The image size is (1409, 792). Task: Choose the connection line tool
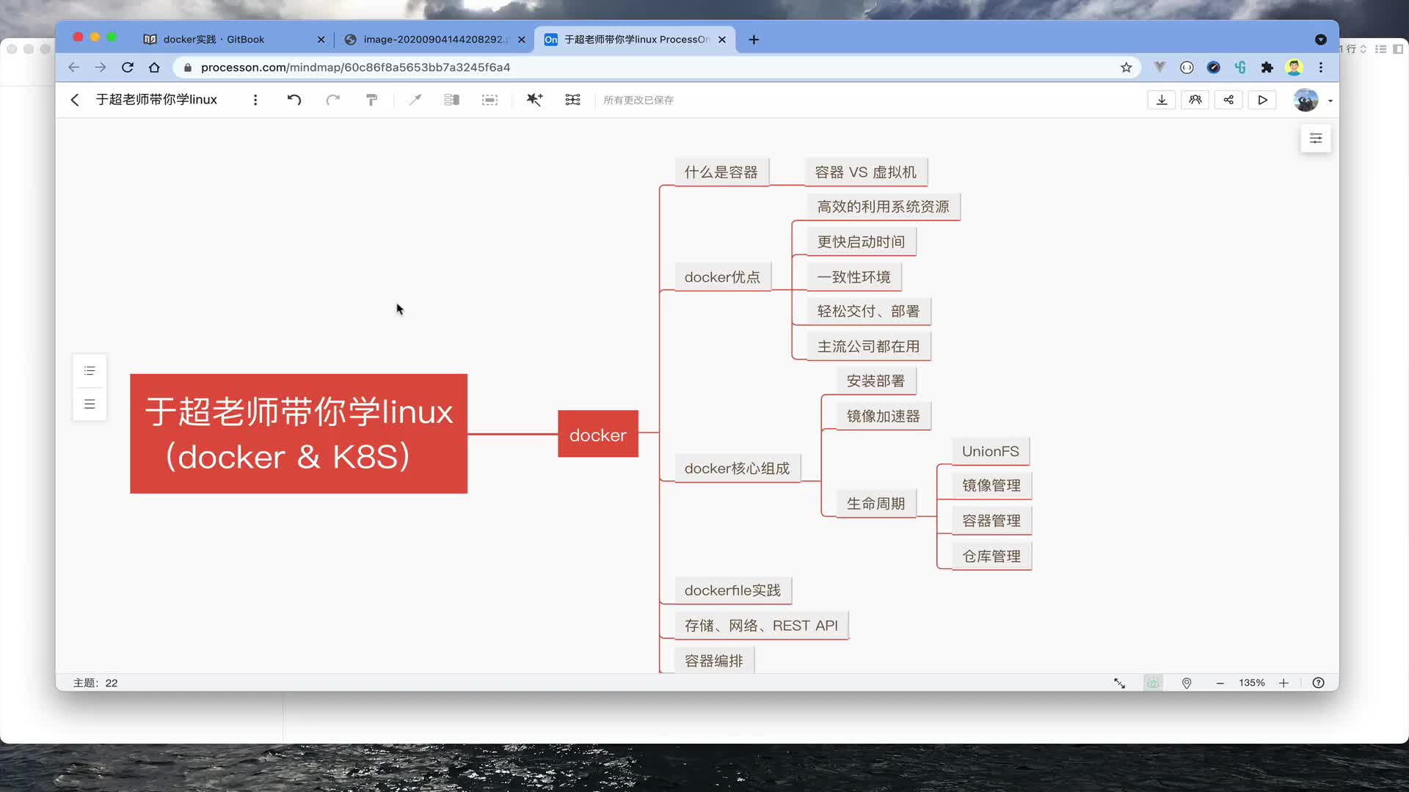pos(415,100)
